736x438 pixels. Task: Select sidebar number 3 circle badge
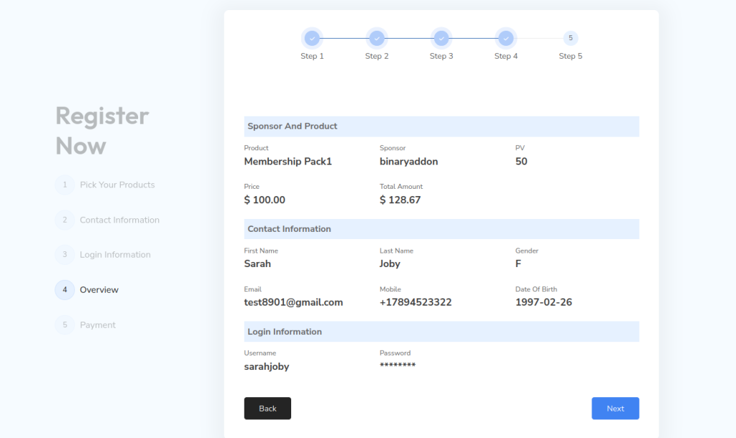pos(65,255)
